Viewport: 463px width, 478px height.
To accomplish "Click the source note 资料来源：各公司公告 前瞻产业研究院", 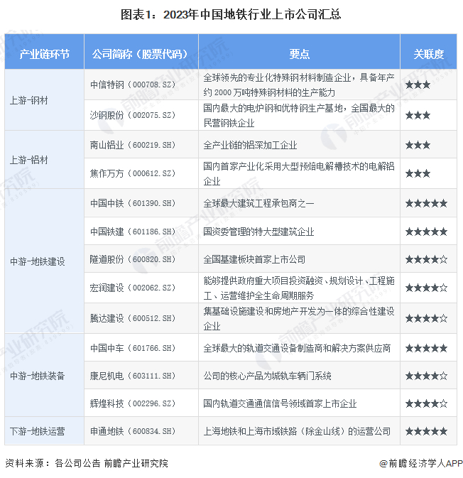I will coord(87,463).
